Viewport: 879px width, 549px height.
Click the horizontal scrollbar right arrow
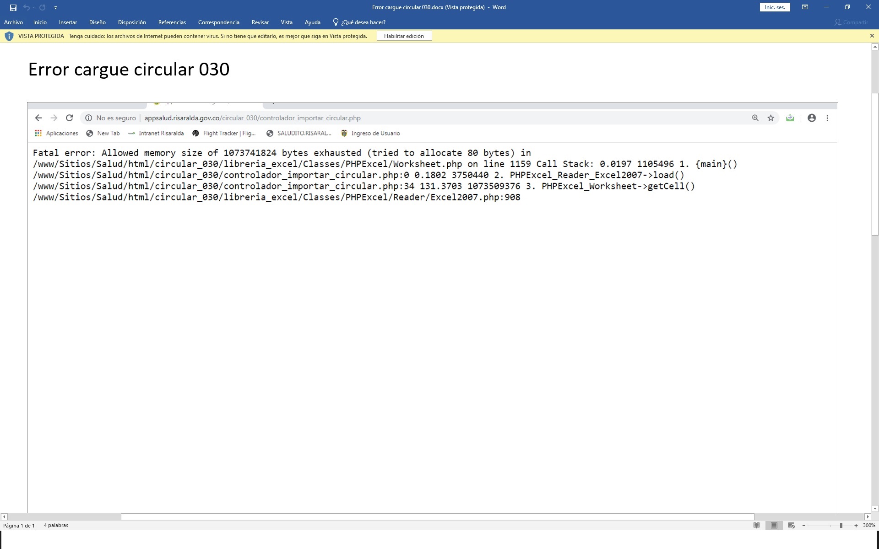point(868,517)
